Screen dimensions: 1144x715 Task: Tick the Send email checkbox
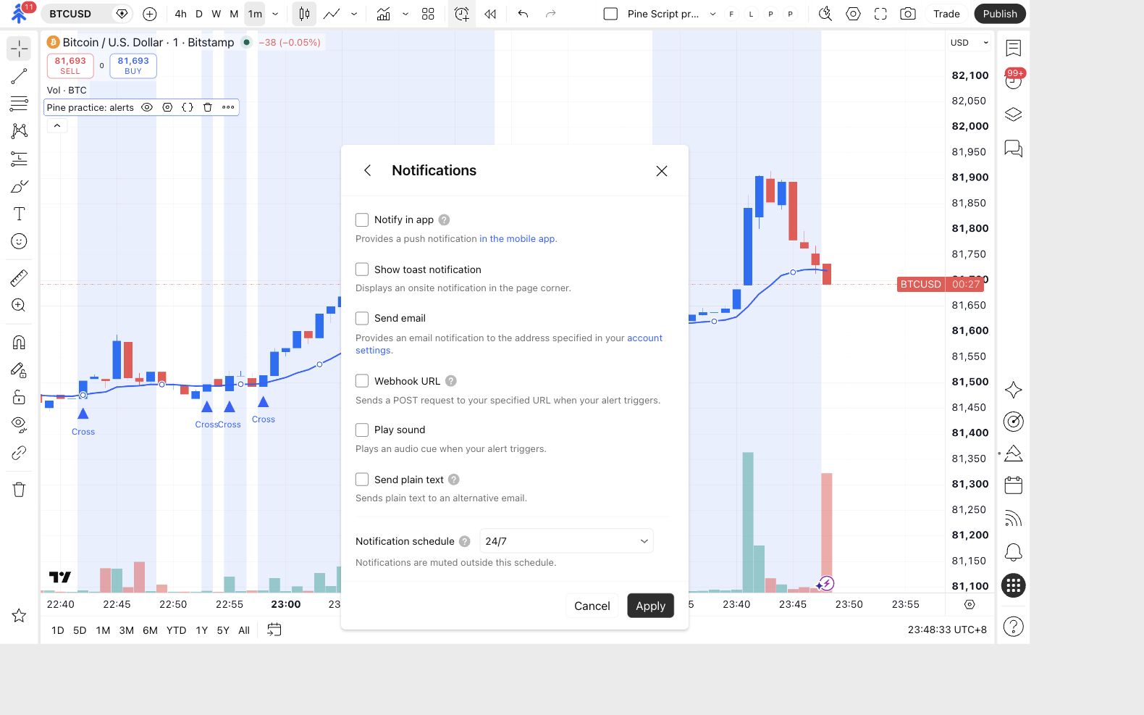(x=362, y=318)
